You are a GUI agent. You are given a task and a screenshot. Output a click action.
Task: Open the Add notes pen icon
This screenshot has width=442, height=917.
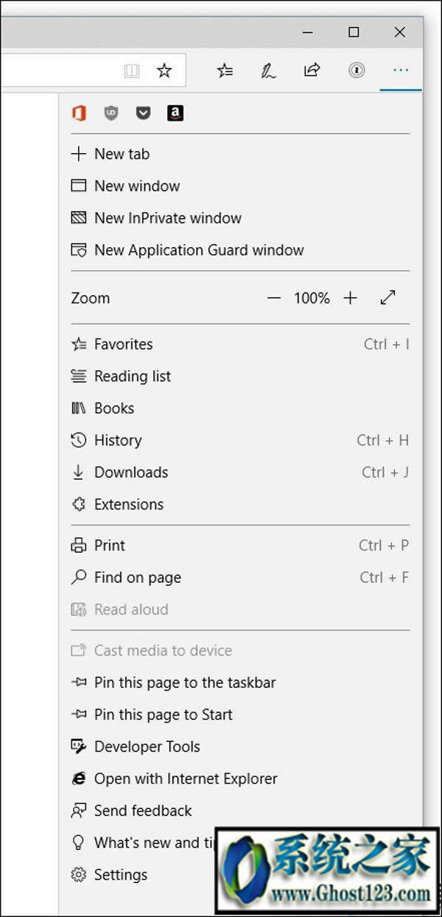268,71
